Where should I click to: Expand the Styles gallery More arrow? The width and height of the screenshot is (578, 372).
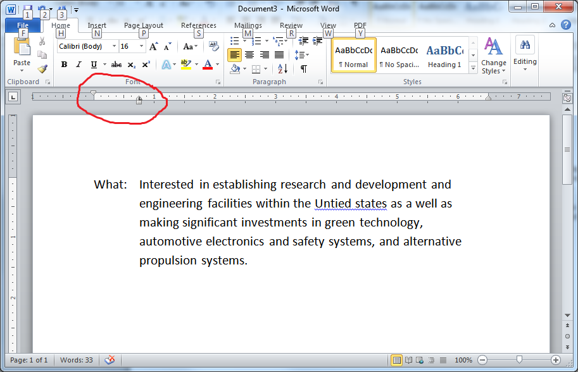pos(474,68)
